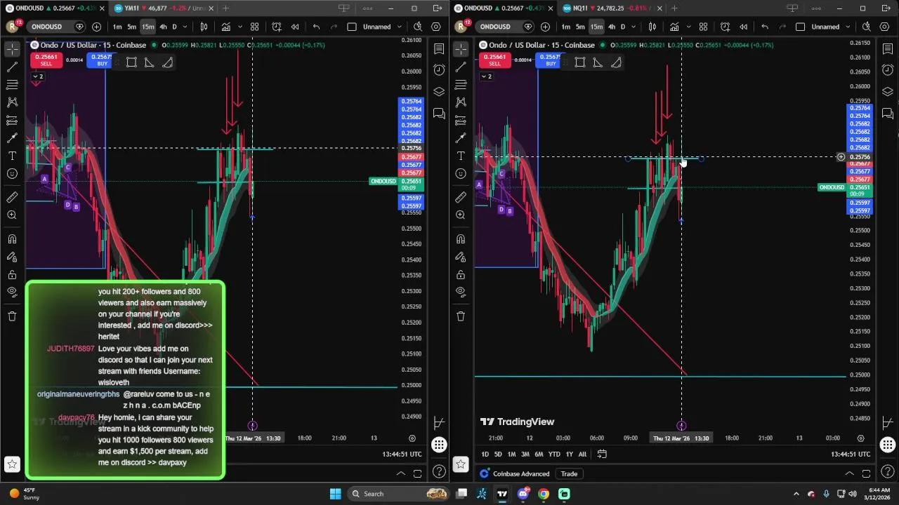
Task: Open chart settings hexagon in right window
Action: 885,27
